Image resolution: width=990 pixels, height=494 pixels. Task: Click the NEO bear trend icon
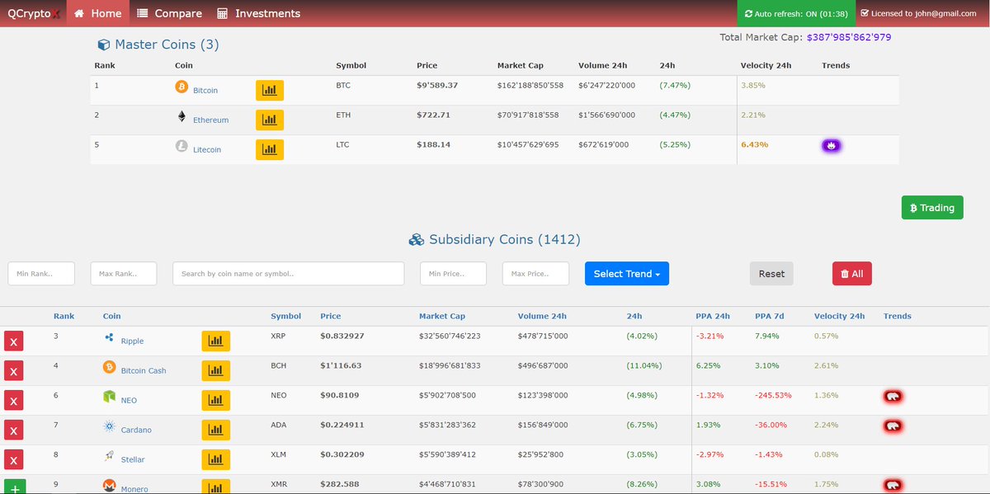point(893,397)
